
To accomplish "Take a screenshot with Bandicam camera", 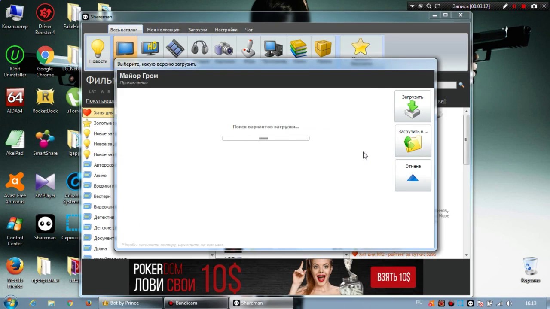I will [534, 6].
